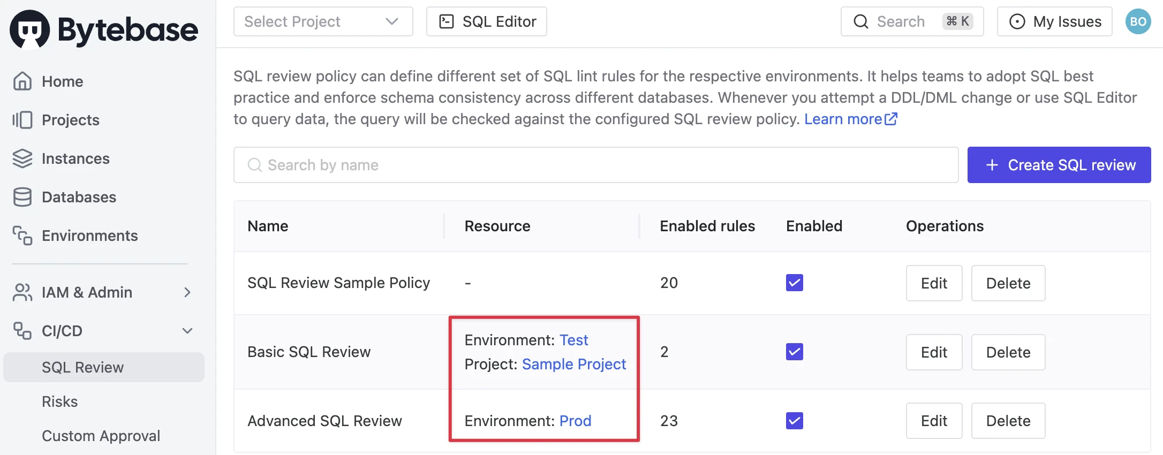Click the Name column header
1163x455 pixels.
point(268,226)
